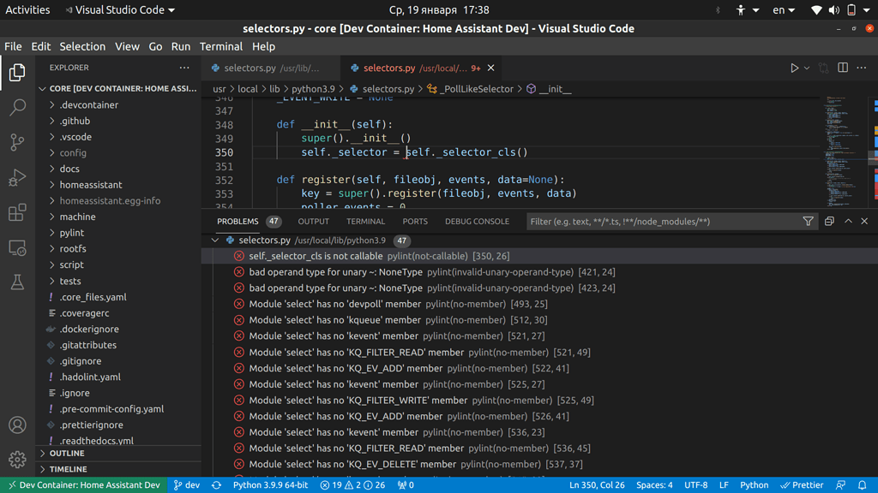Open the Run and Debug view

17,177
